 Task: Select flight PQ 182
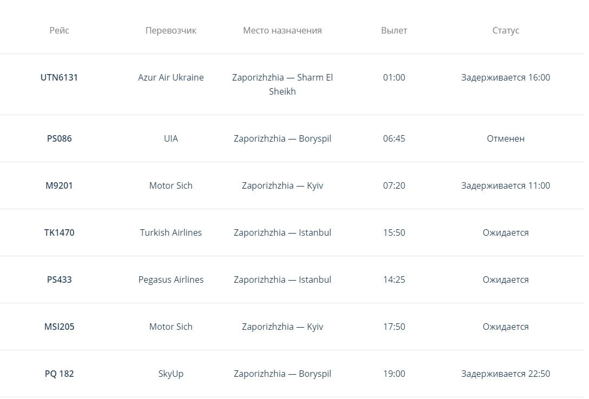(x=59, y=374)
